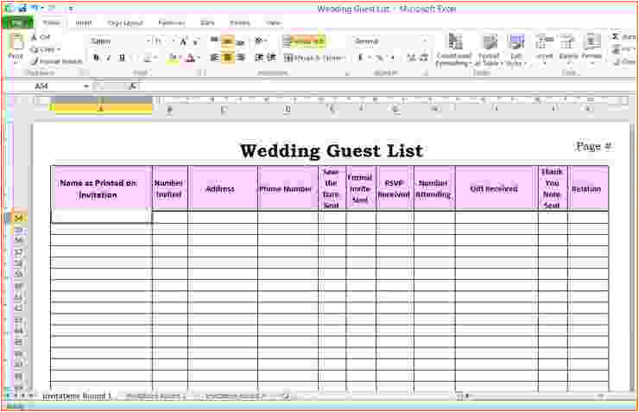Screen dimensions: 639x412
Task: Select the Invitations Round 1 sheet tab
Action: [77, 396]
